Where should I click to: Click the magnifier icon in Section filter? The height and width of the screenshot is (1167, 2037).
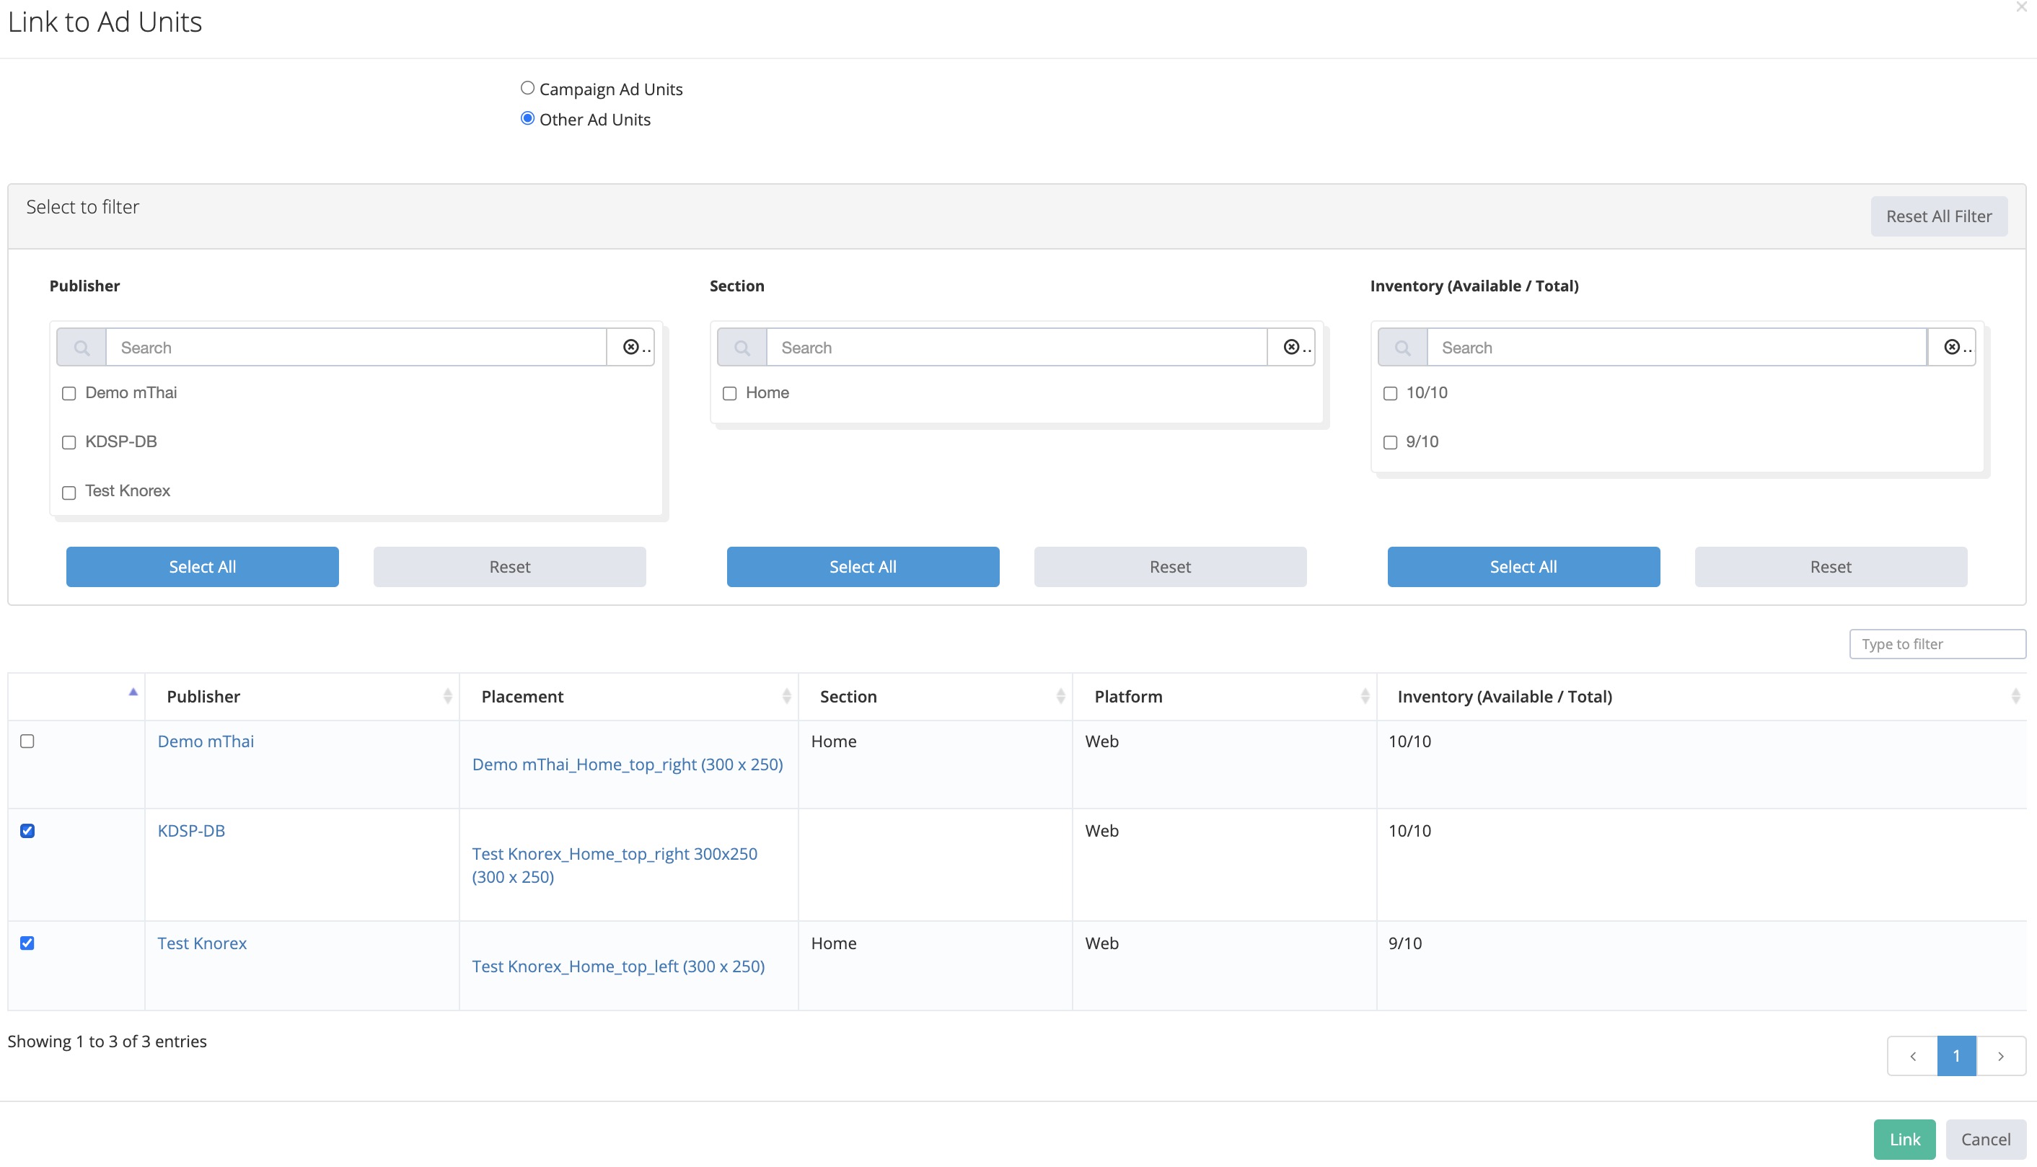tap(742, 347)
